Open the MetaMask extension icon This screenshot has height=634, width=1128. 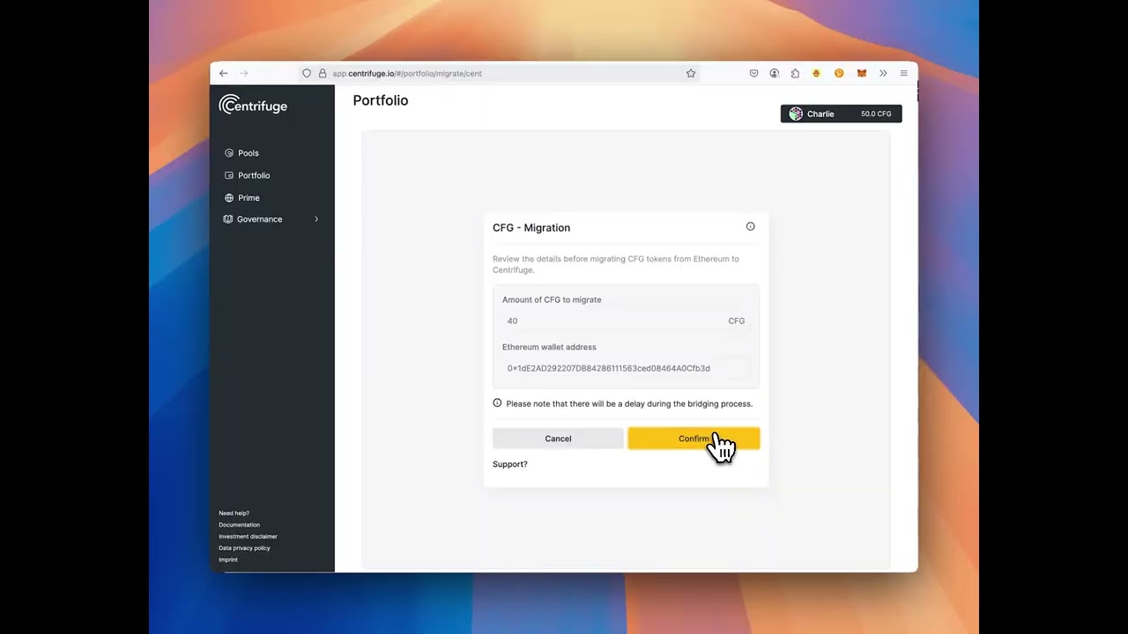click(861, 73)
